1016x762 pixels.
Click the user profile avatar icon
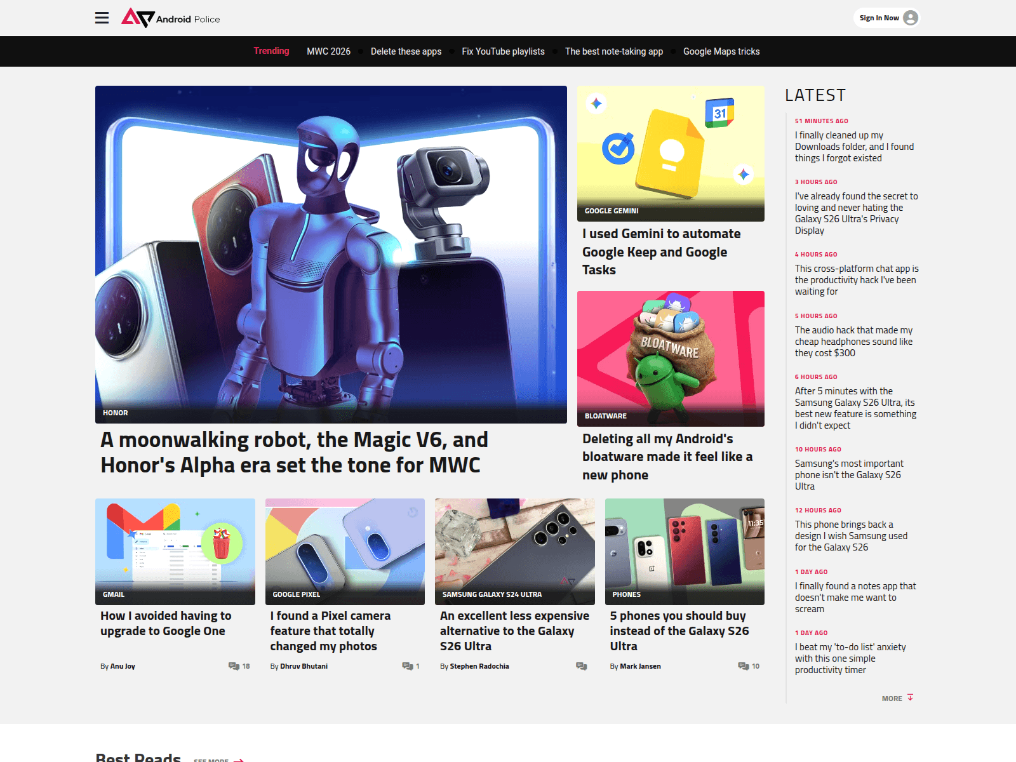[910, 18]
